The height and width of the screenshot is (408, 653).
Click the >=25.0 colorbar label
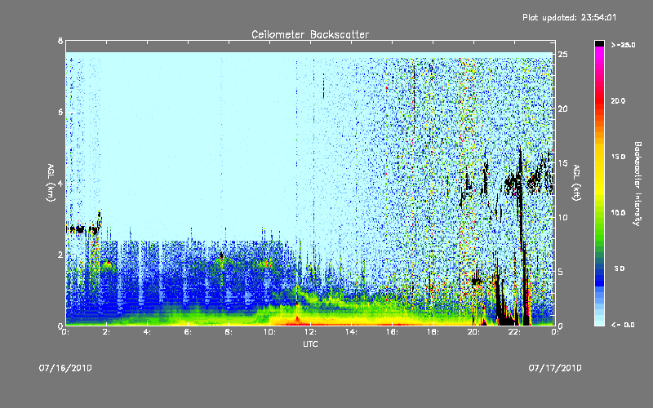624,45
